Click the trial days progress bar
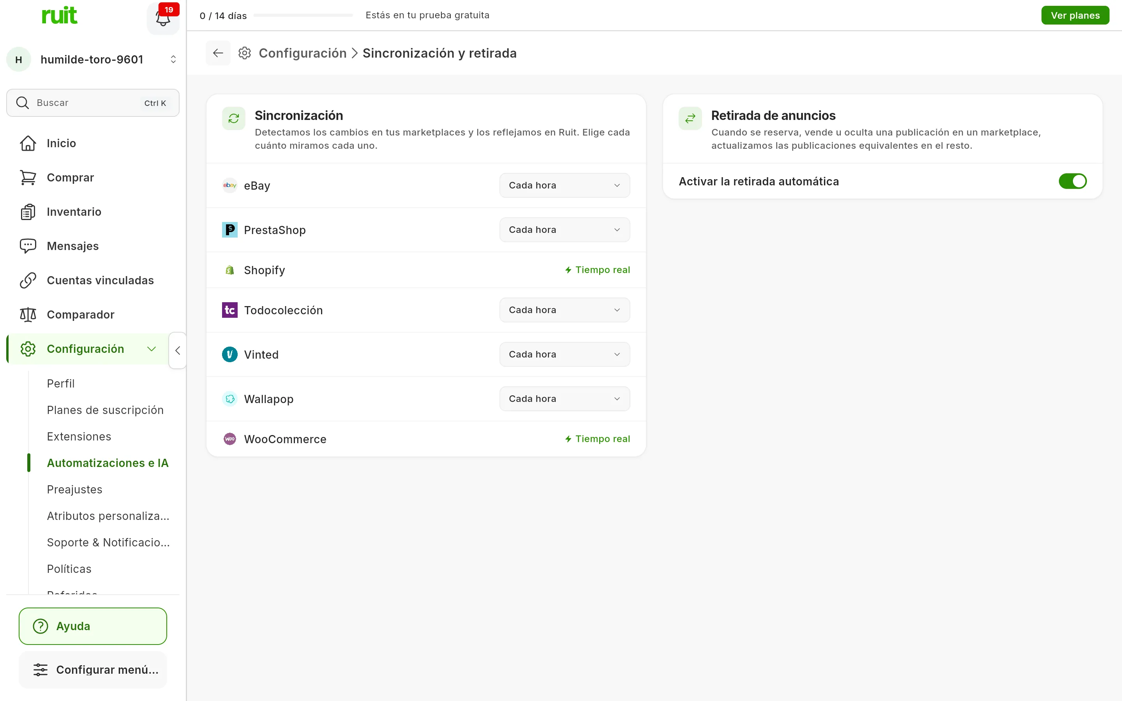The image size is (1122, 701). click(303, 15)
